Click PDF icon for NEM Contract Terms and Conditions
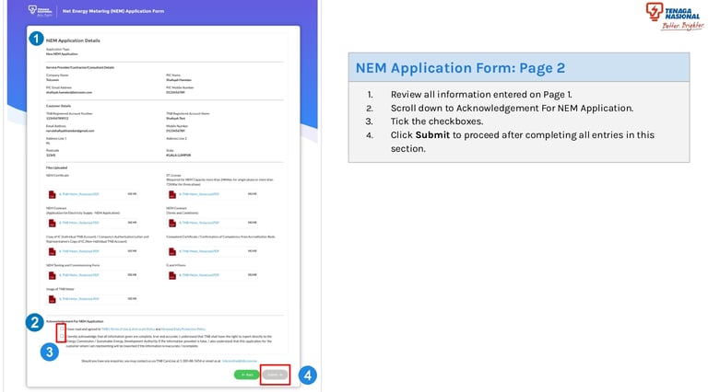The width and height of the screenshot is (708, 392). (172, 223)
